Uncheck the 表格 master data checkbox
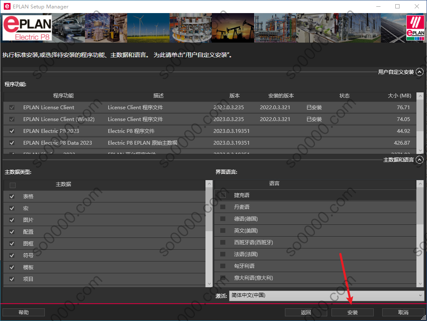 (x=12, y=196)
